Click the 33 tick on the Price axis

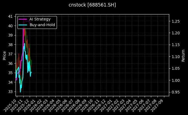(10, 92)
